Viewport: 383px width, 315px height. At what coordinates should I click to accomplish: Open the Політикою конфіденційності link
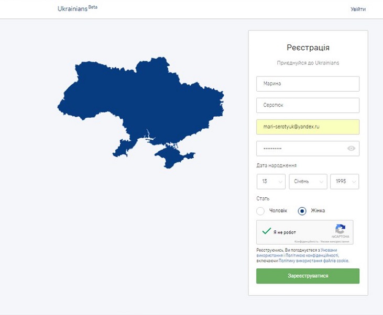(x=312, y=255)
